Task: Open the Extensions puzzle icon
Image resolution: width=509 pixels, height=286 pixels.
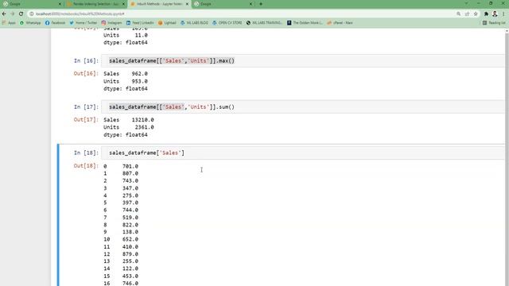Action: click(486, 14)
